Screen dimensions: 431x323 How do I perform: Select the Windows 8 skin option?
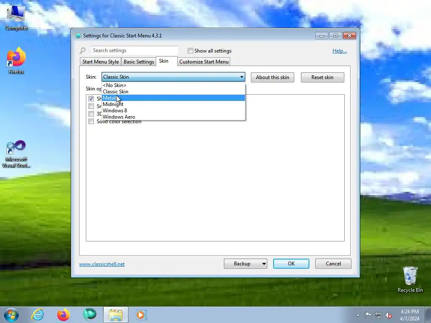173,111
